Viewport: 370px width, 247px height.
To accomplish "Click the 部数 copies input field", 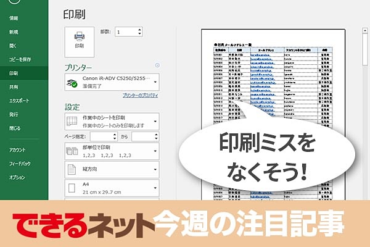I will pos(126,31).
